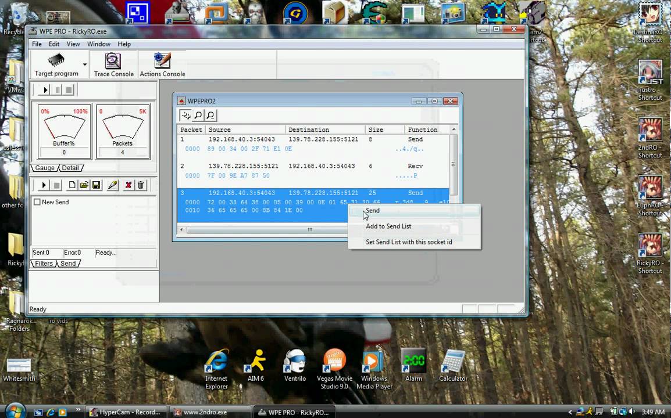The height and width of the screenshot is (418, 671).
Task: Open EuphRO shortcut on desktop
Action: coord(650,196)
